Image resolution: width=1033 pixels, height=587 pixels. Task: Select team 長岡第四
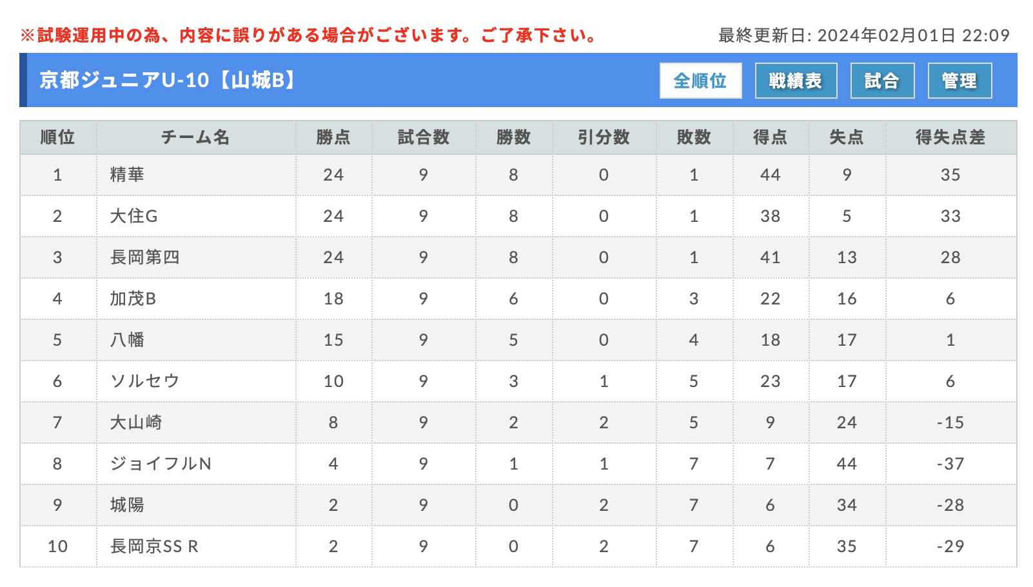click(144, 257)
